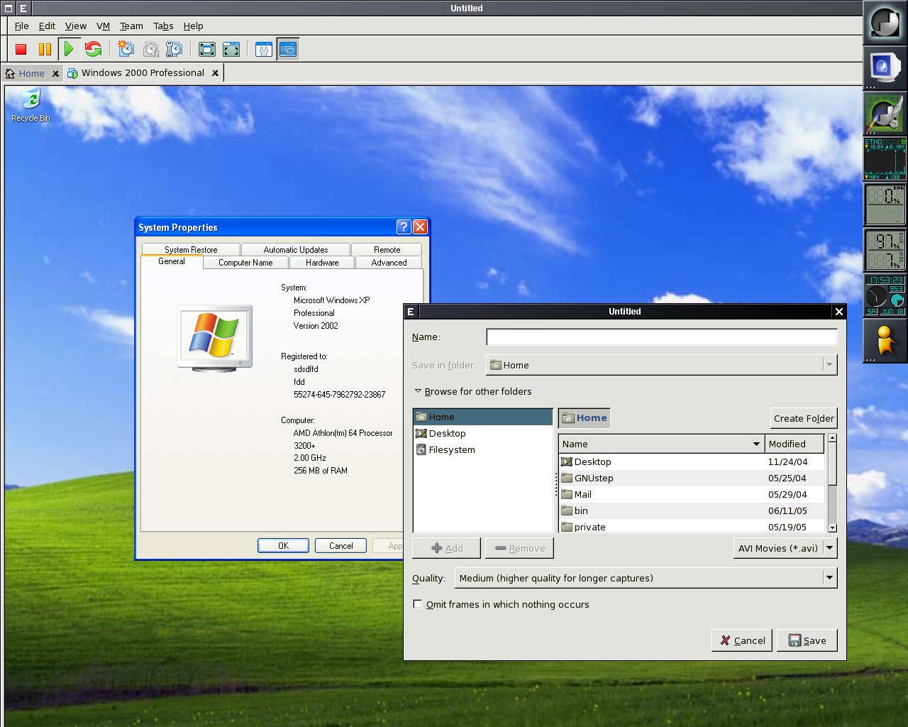Click the System Properties help question mark

[x=404, y=226]
